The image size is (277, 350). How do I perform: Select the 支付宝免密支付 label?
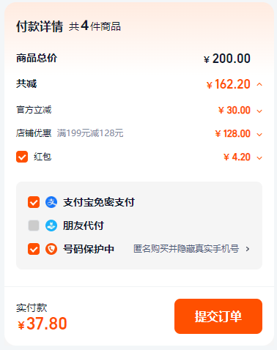99,202
